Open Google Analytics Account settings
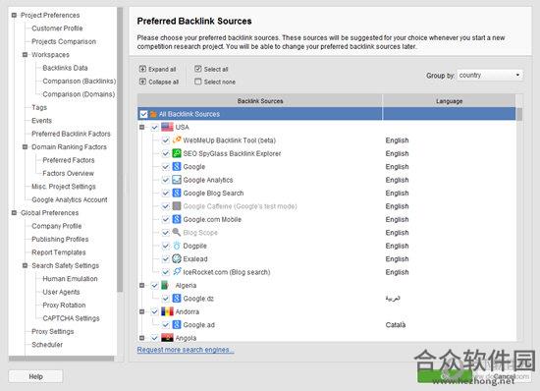540x391 pixels. [x=70, y=199]
